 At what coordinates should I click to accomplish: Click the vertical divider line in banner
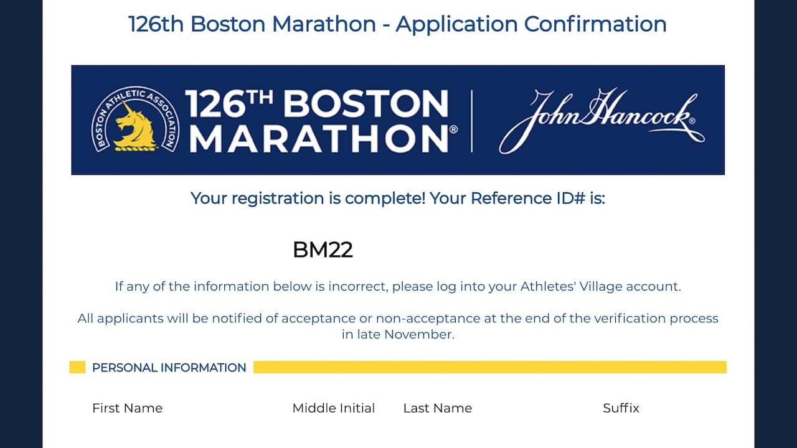471,121
